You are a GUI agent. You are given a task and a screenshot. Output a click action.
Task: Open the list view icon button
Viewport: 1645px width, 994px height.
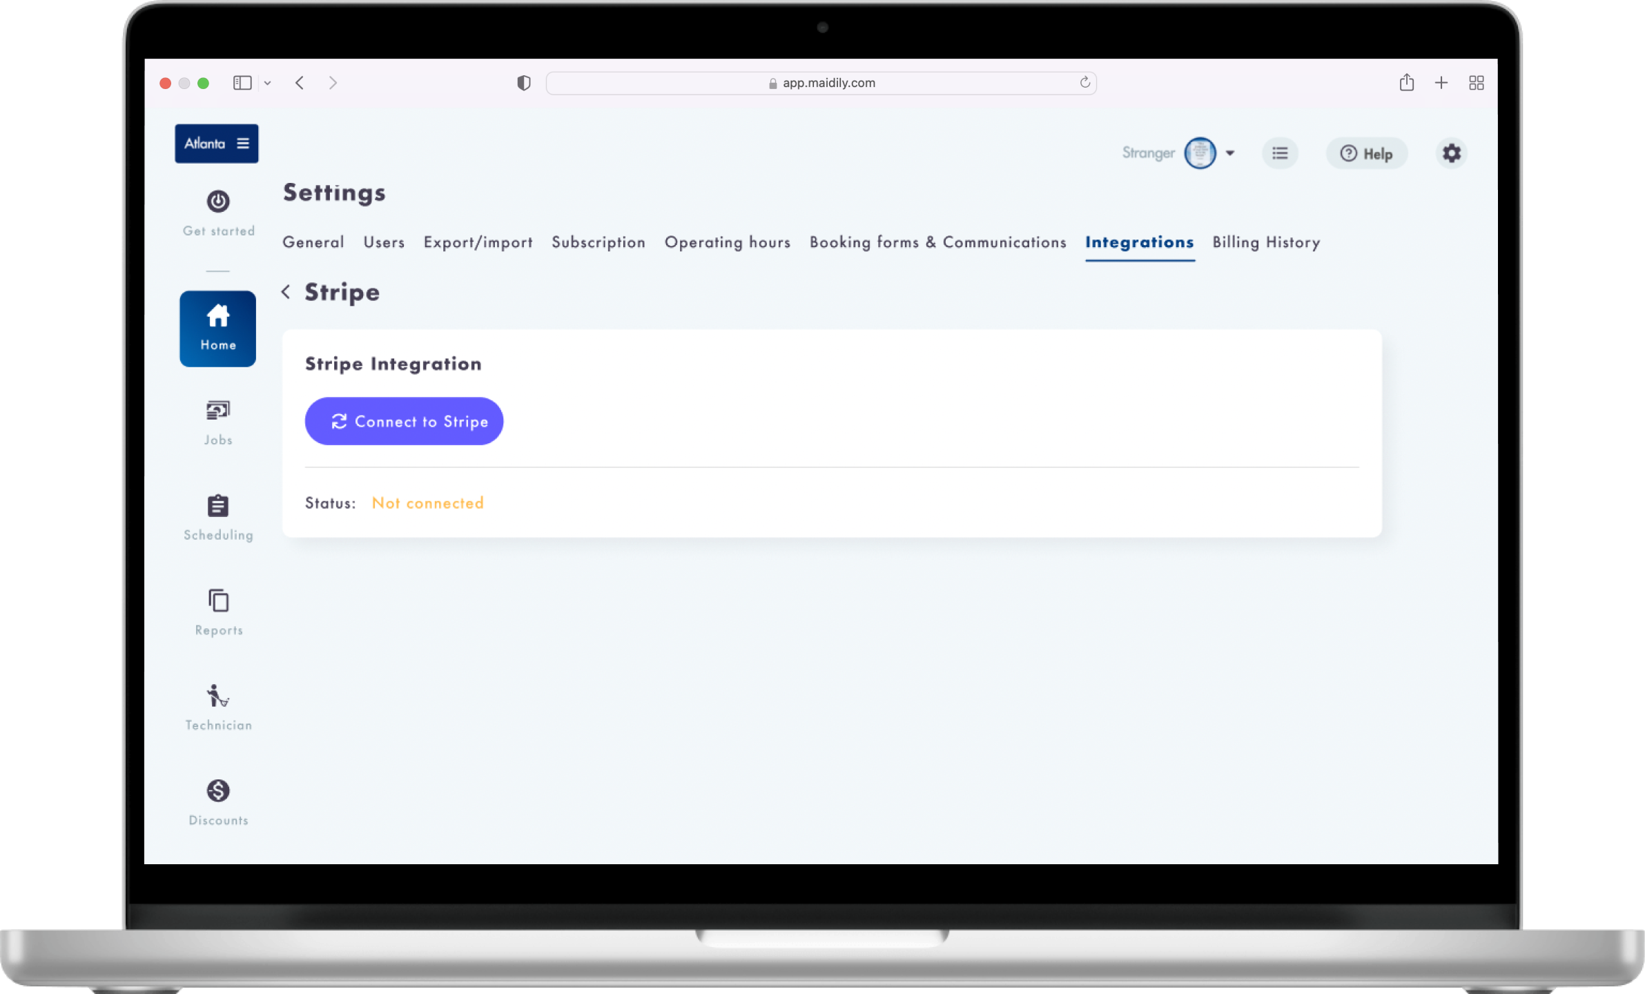1280,153
